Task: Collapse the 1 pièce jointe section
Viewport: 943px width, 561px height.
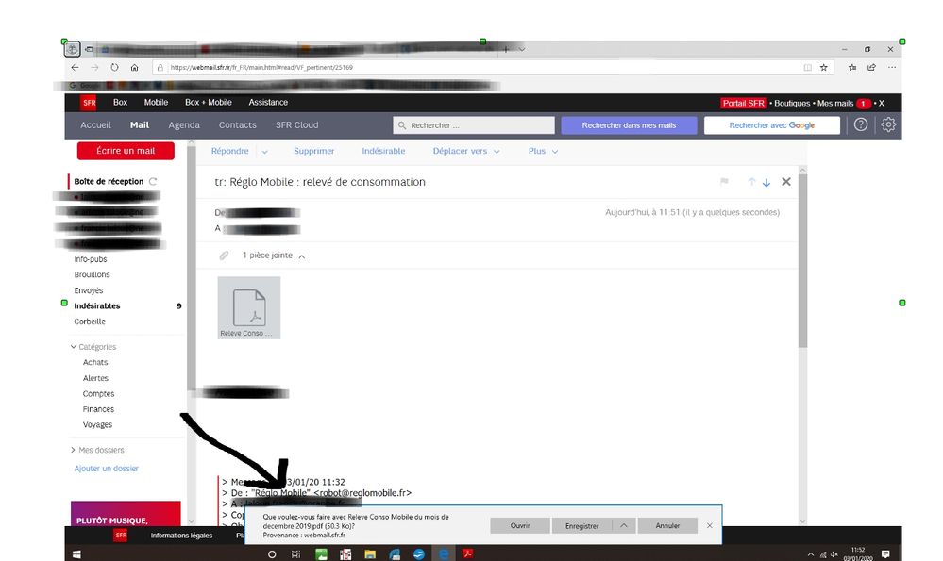Action: [x=302, y=256]
